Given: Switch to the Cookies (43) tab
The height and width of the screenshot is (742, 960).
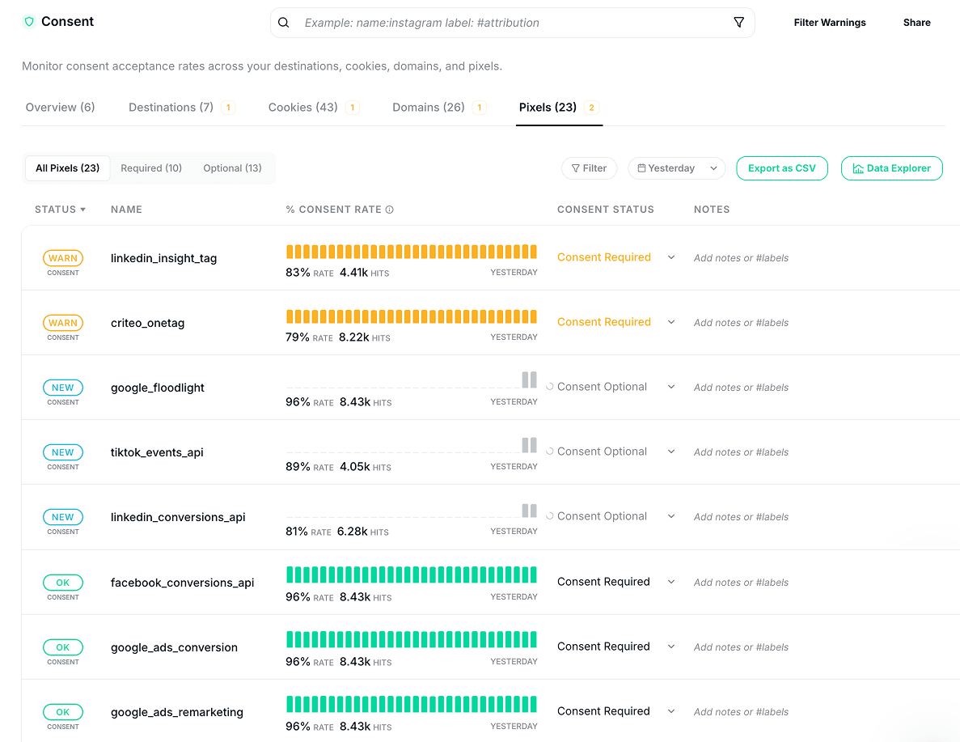Looking at the screenshot, I should click(303, 108).
